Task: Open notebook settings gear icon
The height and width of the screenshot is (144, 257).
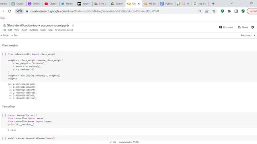Action: (253, 27)
